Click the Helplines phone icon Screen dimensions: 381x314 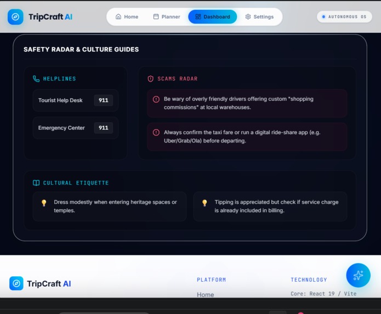coord(36,79)
